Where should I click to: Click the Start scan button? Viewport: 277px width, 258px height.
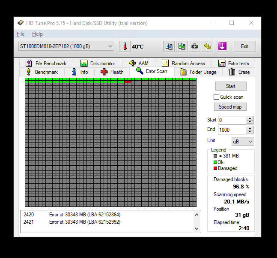click(x=231, y=86)
